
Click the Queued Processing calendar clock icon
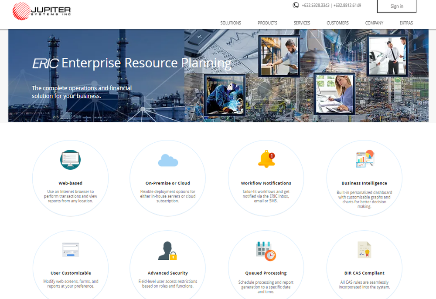pos(266,251)
